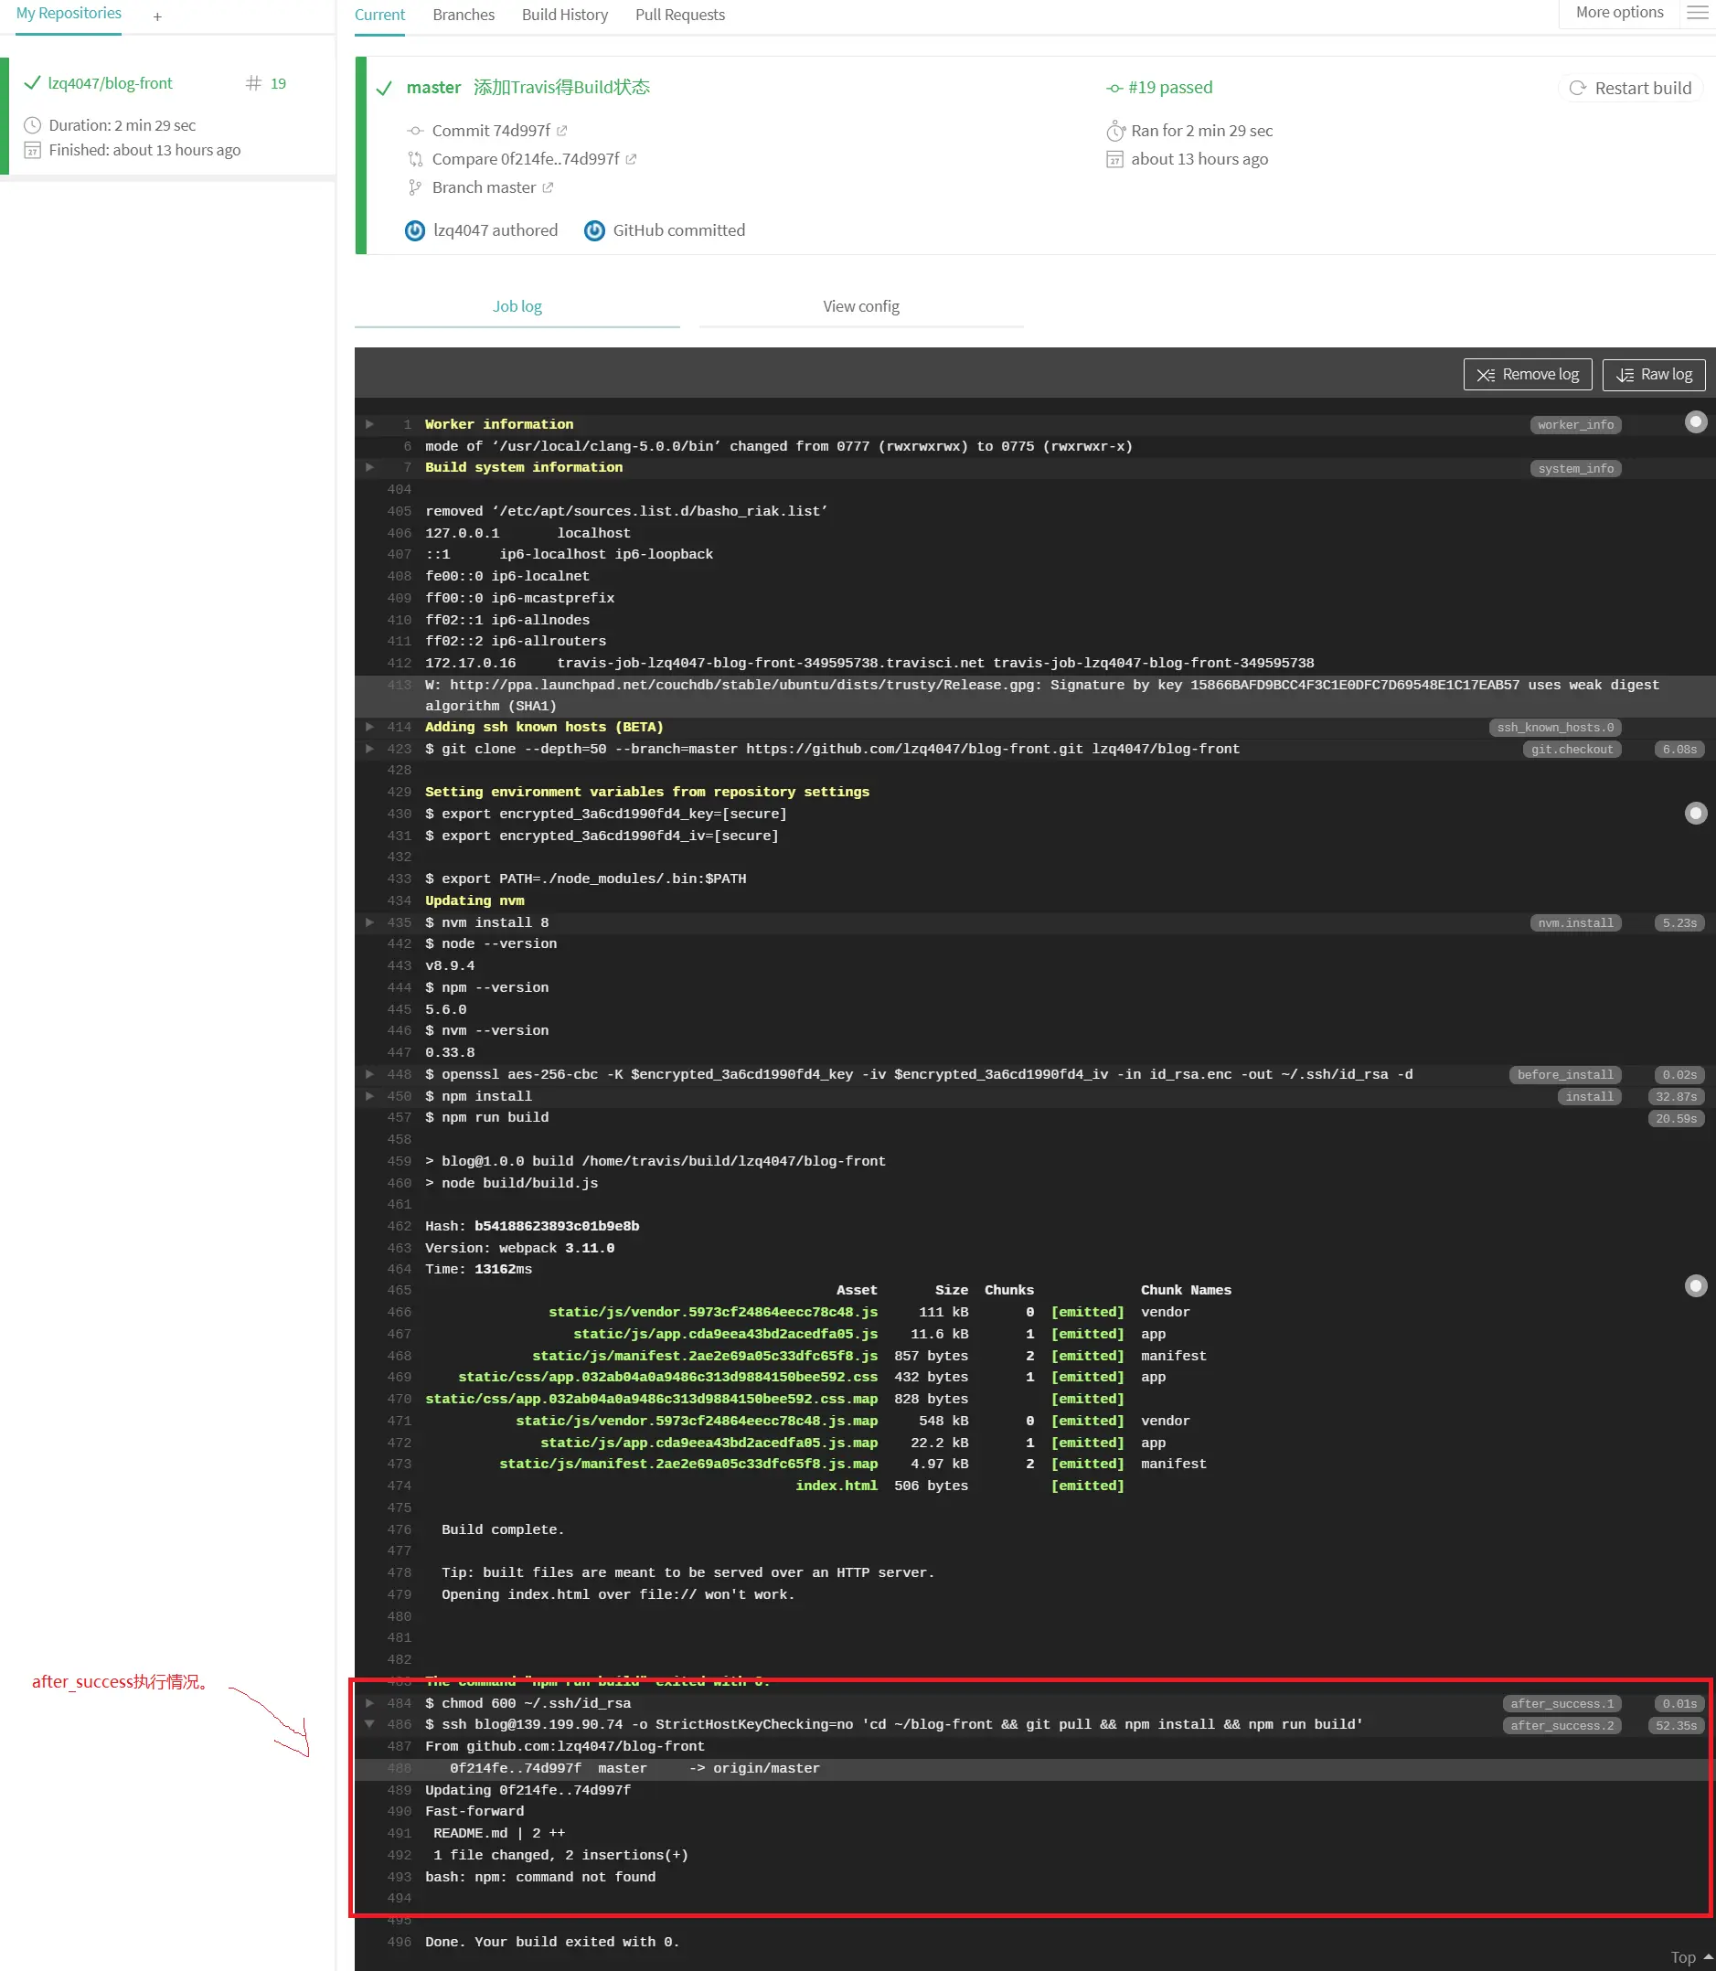The width and height of the screenshot is (1716, 1971).
Task: Open the Build History tab
Action: click(565, 16)
